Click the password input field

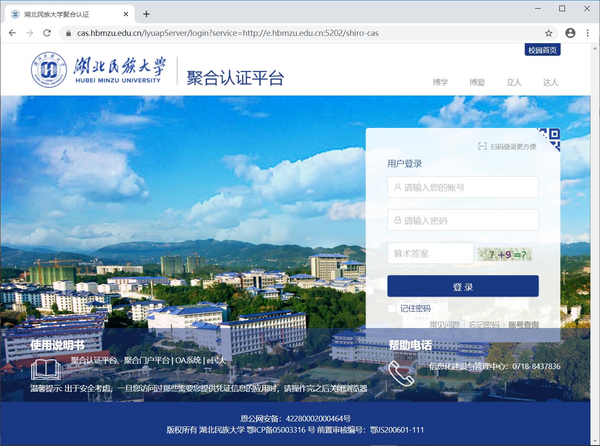click(462, 220)
